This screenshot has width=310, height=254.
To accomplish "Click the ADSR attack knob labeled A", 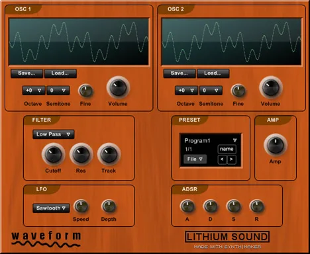I will [x=187, y=206].
